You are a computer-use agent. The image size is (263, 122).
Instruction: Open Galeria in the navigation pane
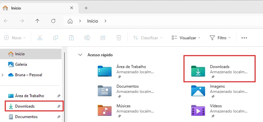point(31,64)
